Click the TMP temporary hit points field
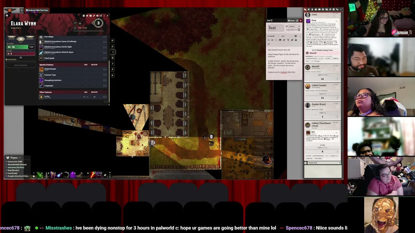This screenshot has height=233, width=415. click(31, 47)
